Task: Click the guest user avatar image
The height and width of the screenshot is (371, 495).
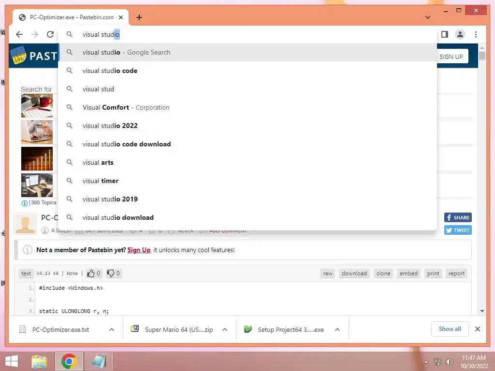Action: point(25,223)
